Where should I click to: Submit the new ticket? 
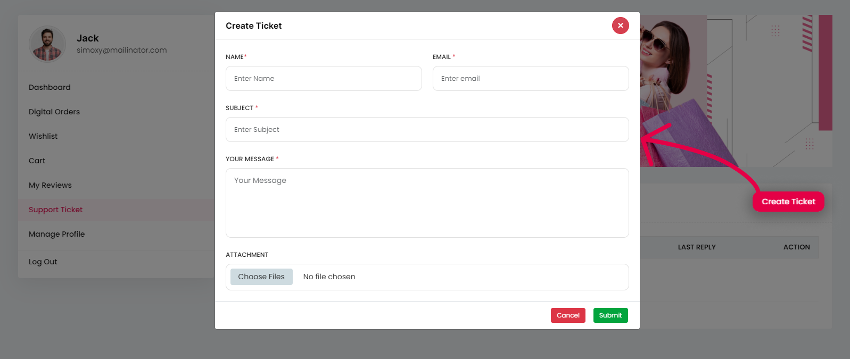pos(610,315)
